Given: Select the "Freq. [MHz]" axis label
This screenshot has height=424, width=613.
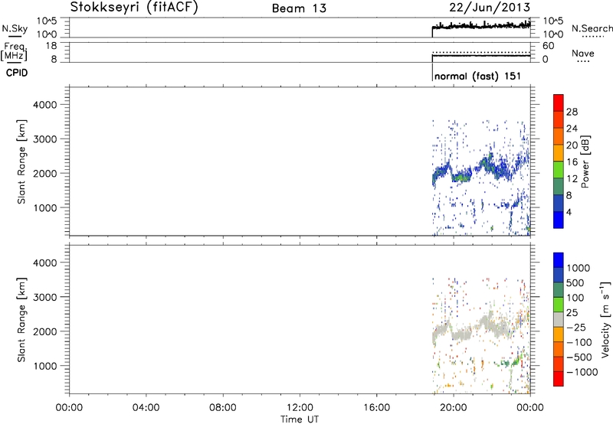Looking at the screenshot, I should point(14,51).
